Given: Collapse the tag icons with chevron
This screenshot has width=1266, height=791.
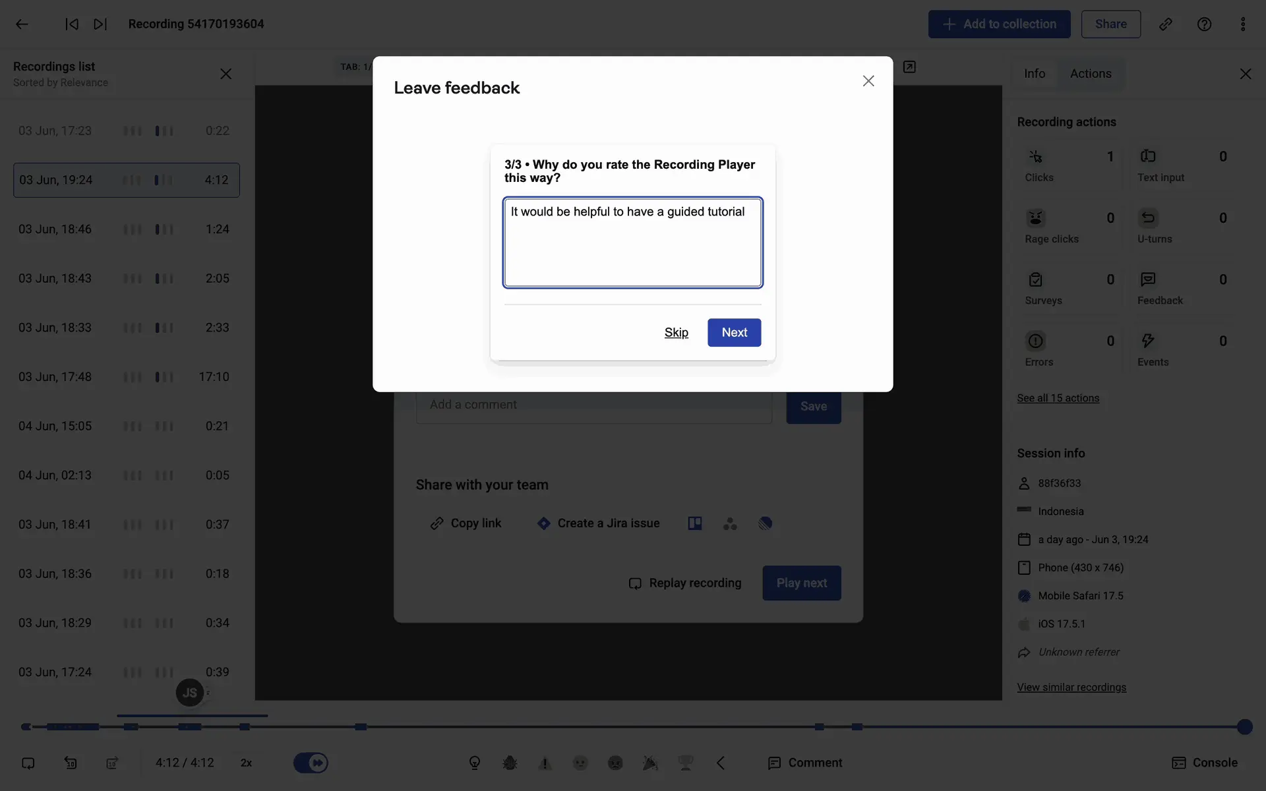Looking at the screenshot, I should coord(721,763).
